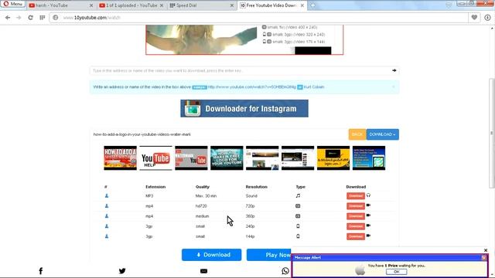Image resolution: width=495 pixels, height=278 pixels.
Task: Click the blue Play Now button
Action: [x=269, y=255]
